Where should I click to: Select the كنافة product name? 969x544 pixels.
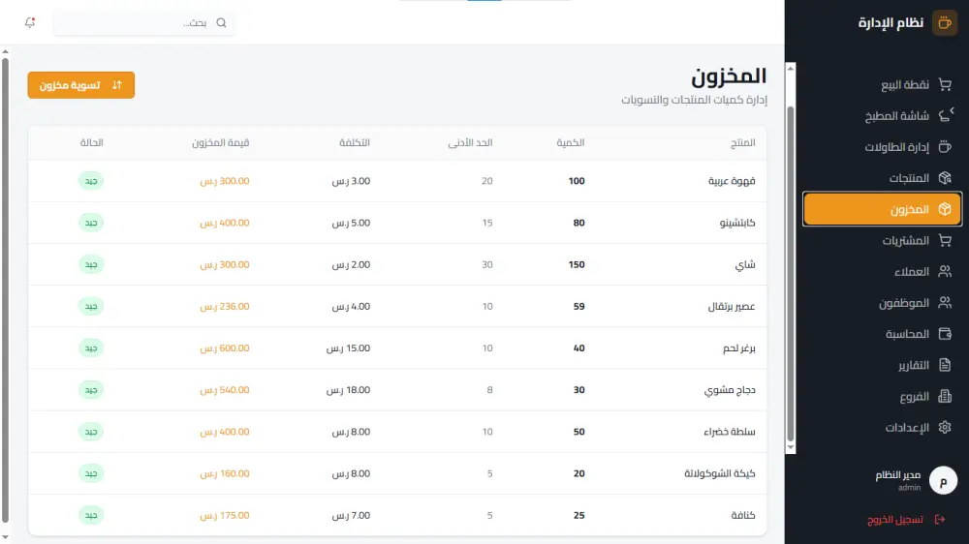(x=743, y=516)
